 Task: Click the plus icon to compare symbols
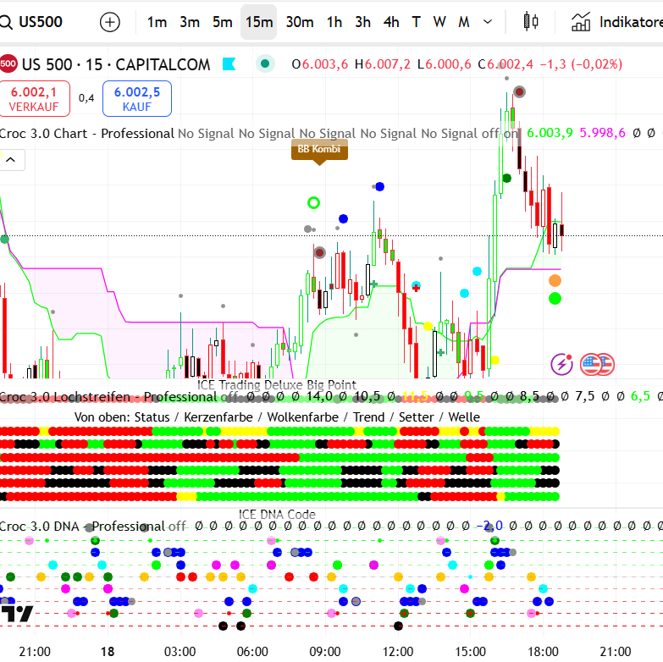tap(110, 22)
